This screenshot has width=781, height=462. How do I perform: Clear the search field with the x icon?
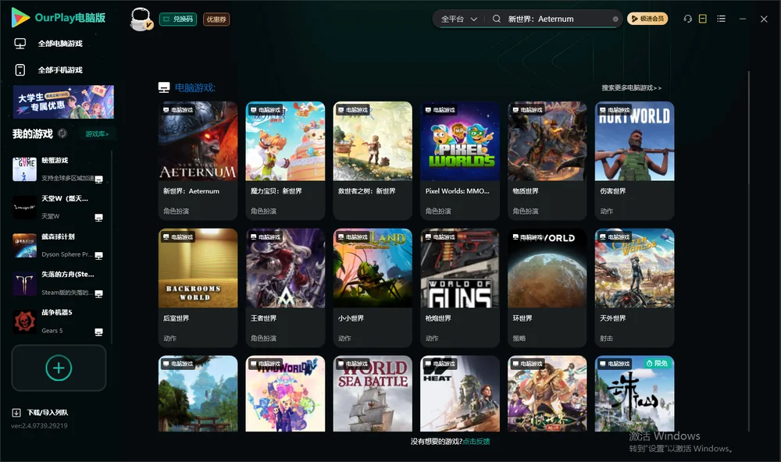[615, 20]
